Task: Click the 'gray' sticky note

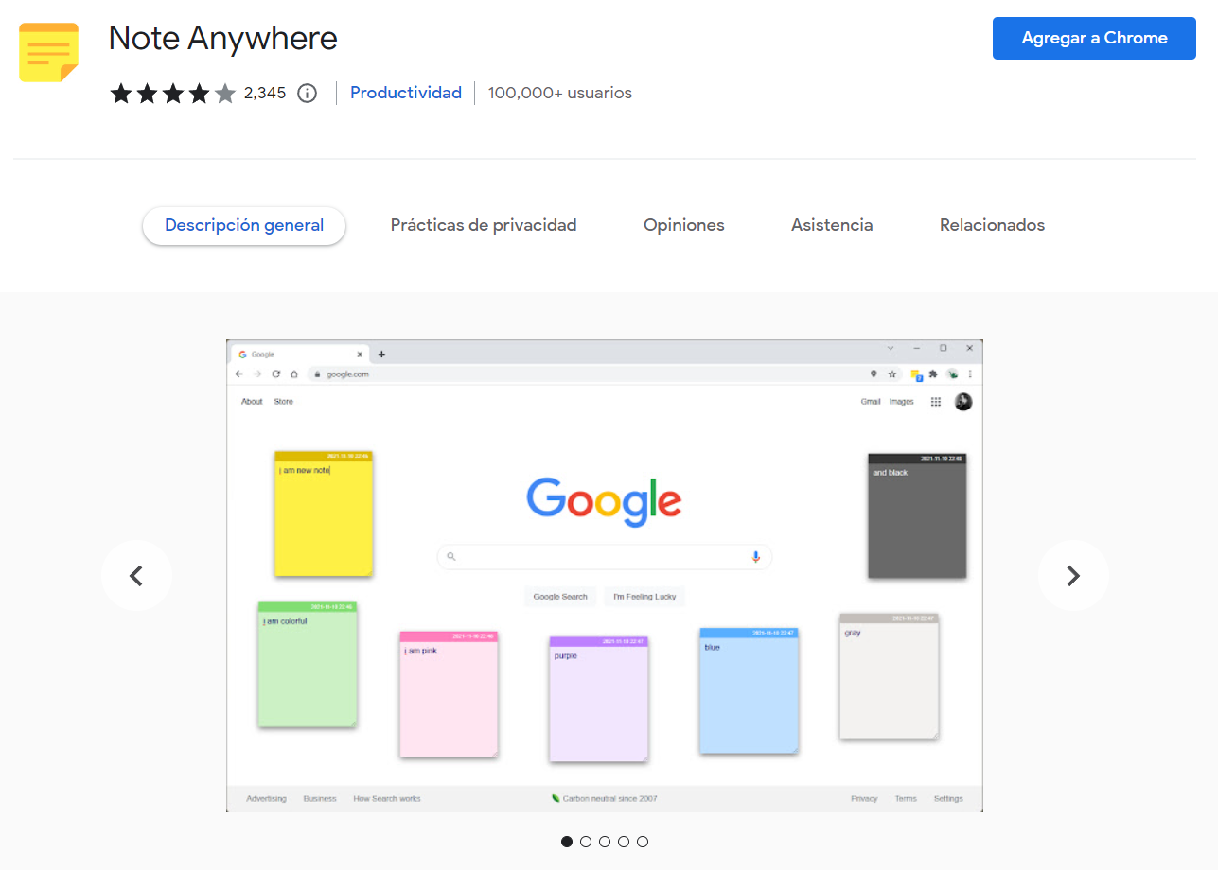Action: click(889, 676)
